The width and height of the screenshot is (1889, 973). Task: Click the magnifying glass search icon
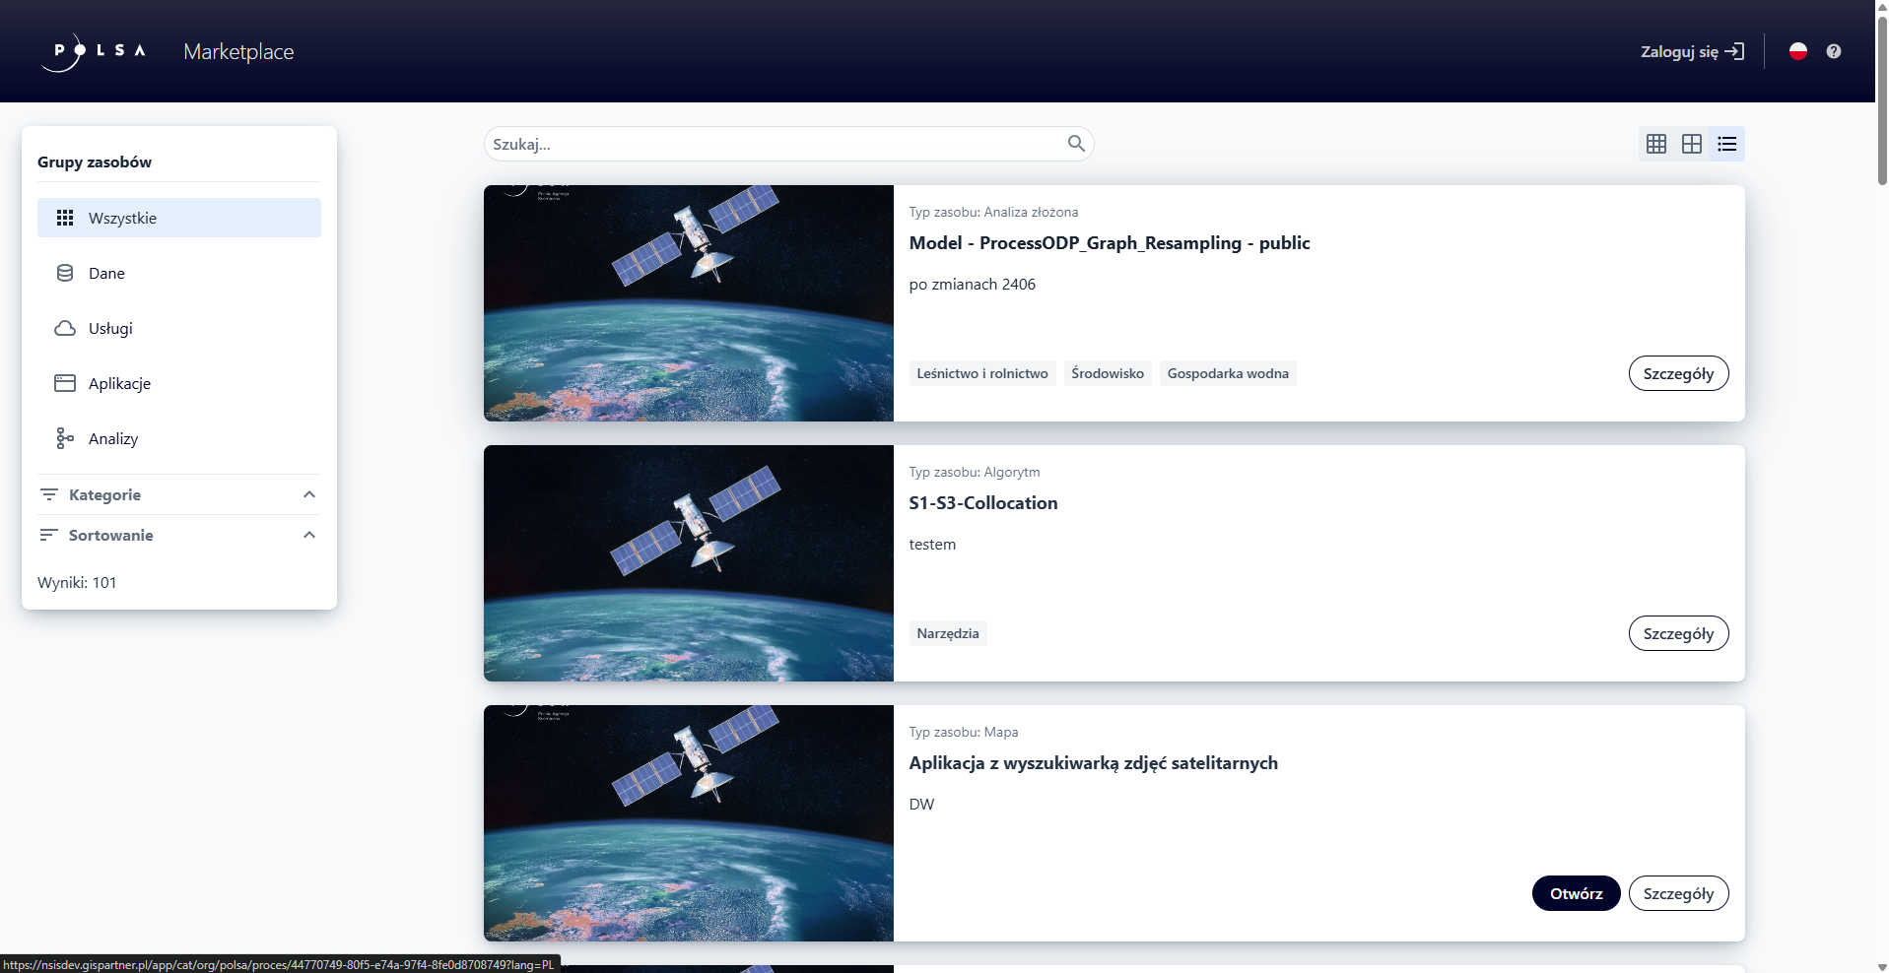click(1076, 144)
